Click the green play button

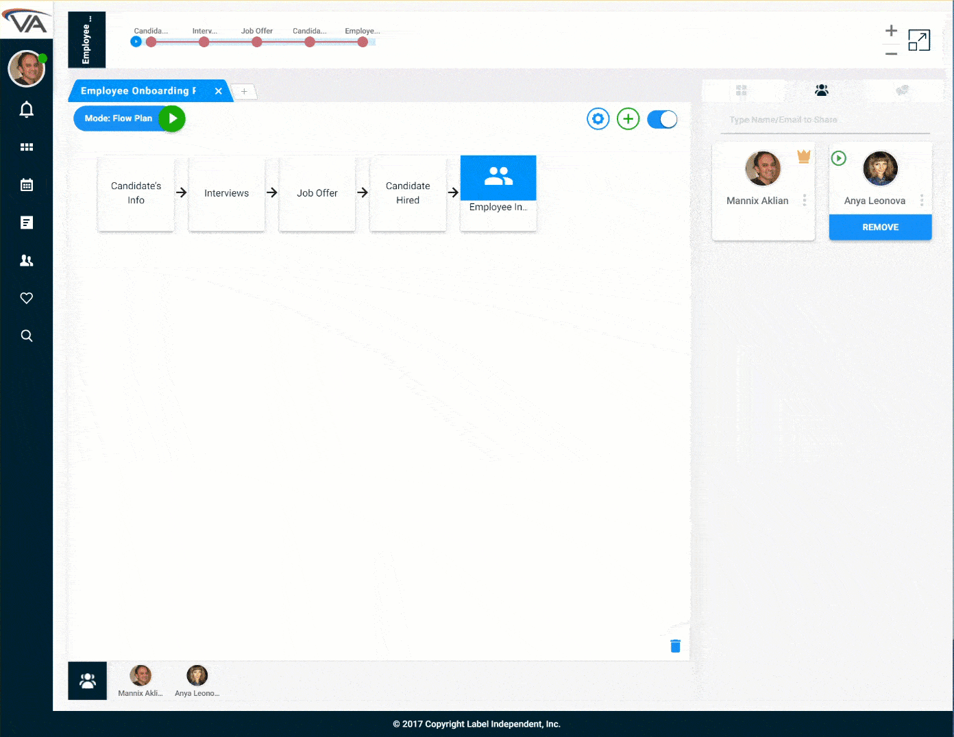[x=172, y=118]
